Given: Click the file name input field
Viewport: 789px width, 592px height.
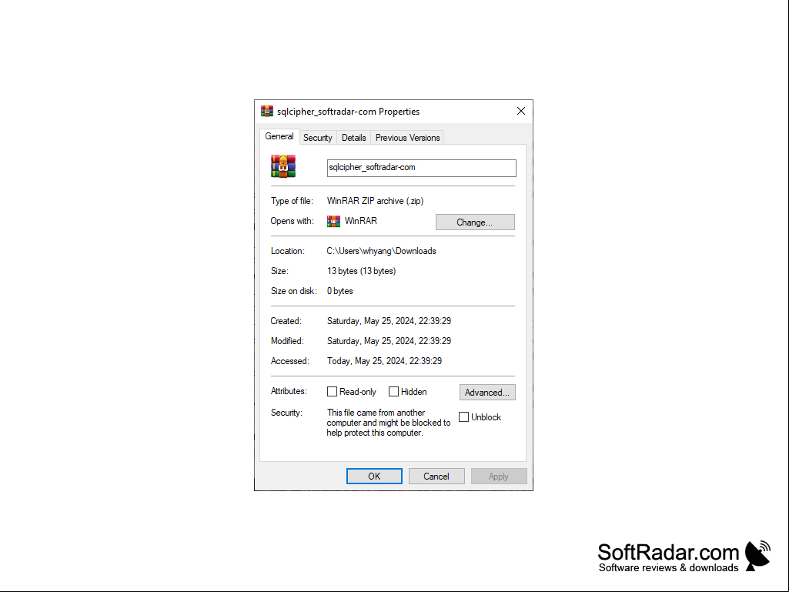Looking at the screenshot, I should coord(422,168).
